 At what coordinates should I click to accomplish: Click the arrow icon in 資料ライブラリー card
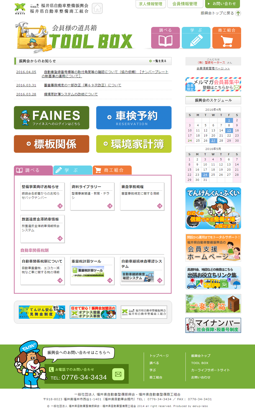coord(110,206)
